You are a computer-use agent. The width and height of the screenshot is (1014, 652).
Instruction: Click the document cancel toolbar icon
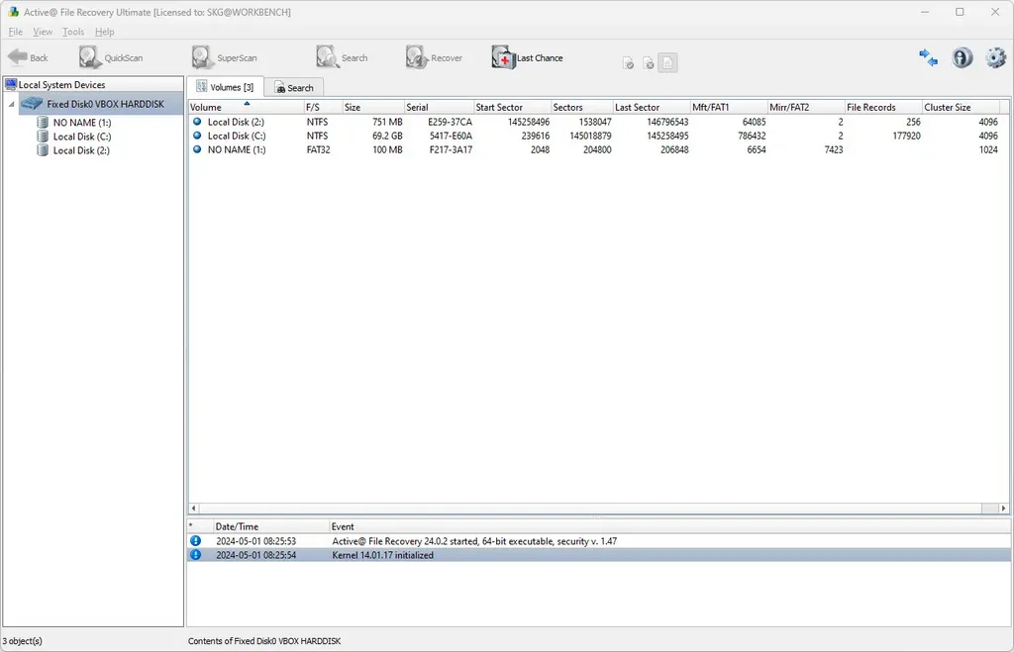pos(648,63)
